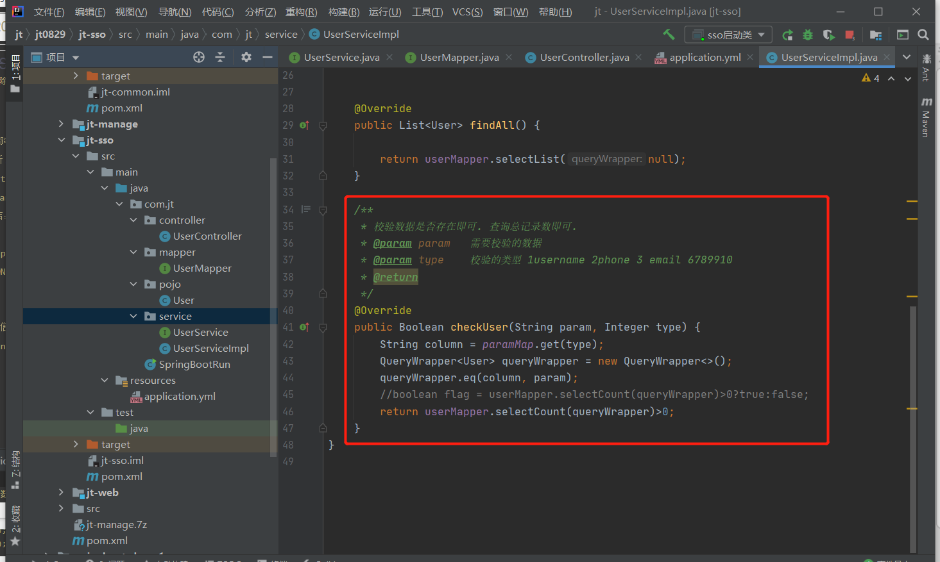
Task: Collapse the mapper package node
Action: click(x=133, y=252)
